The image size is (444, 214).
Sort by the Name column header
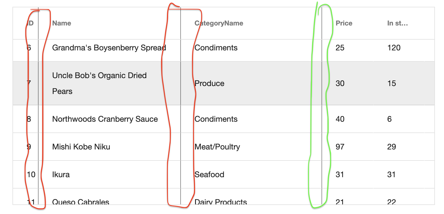click(x=62, y=23)
